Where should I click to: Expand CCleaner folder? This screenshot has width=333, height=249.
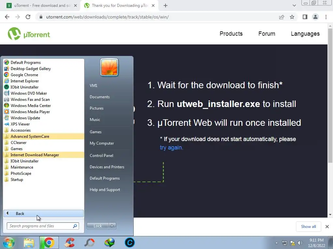[44, 143]
